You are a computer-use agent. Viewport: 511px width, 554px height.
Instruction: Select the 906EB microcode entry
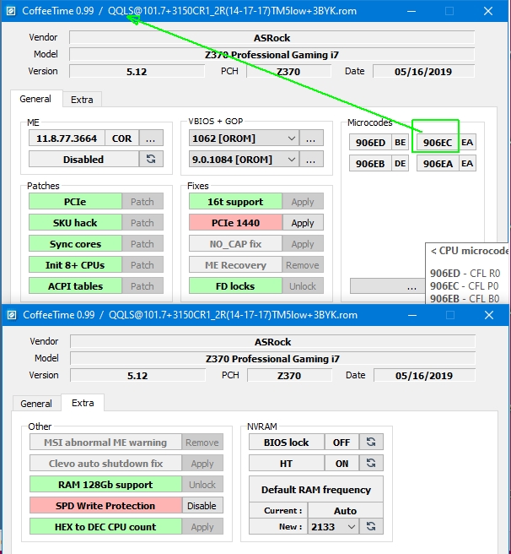370,163
